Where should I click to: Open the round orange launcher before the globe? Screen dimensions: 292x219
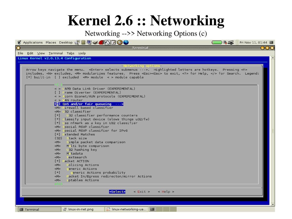120,42
